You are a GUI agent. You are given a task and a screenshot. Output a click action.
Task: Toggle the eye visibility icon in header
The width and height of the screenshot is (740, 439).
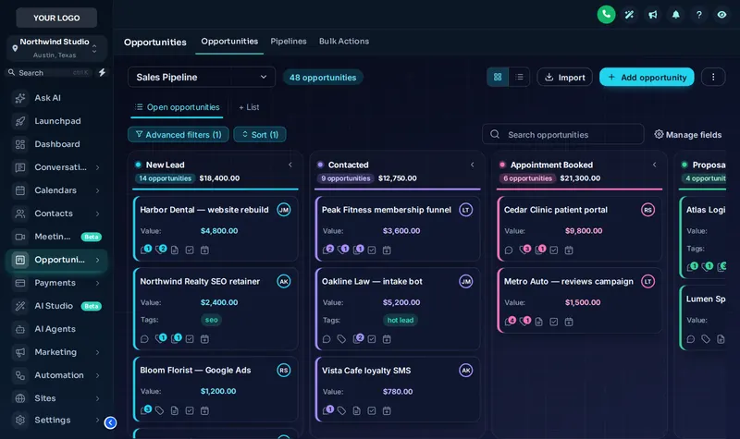coord(721,15)
